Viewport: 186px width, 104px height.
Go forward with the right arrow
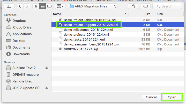tap(27, 6)
